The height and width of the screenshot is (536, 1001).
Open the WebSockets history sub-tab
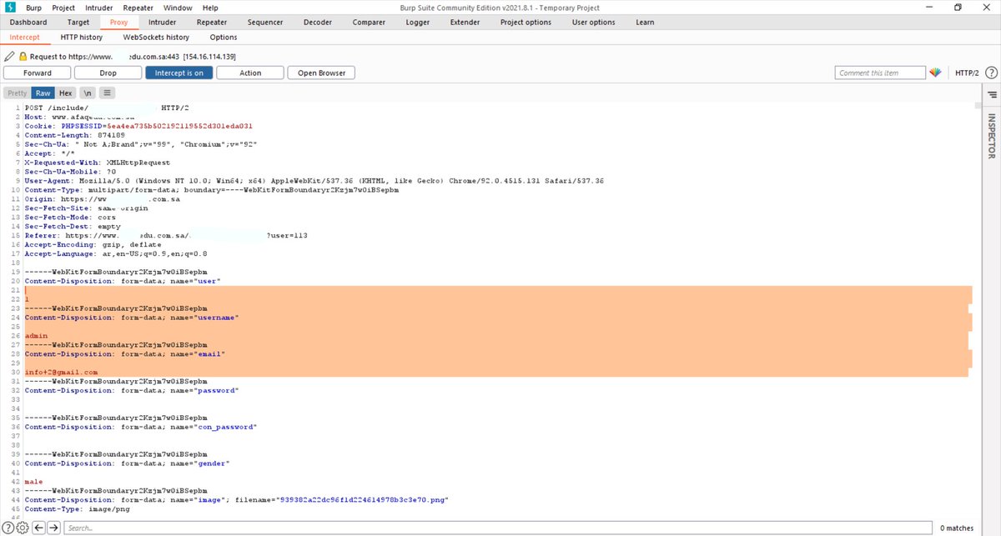click(156, 38)
